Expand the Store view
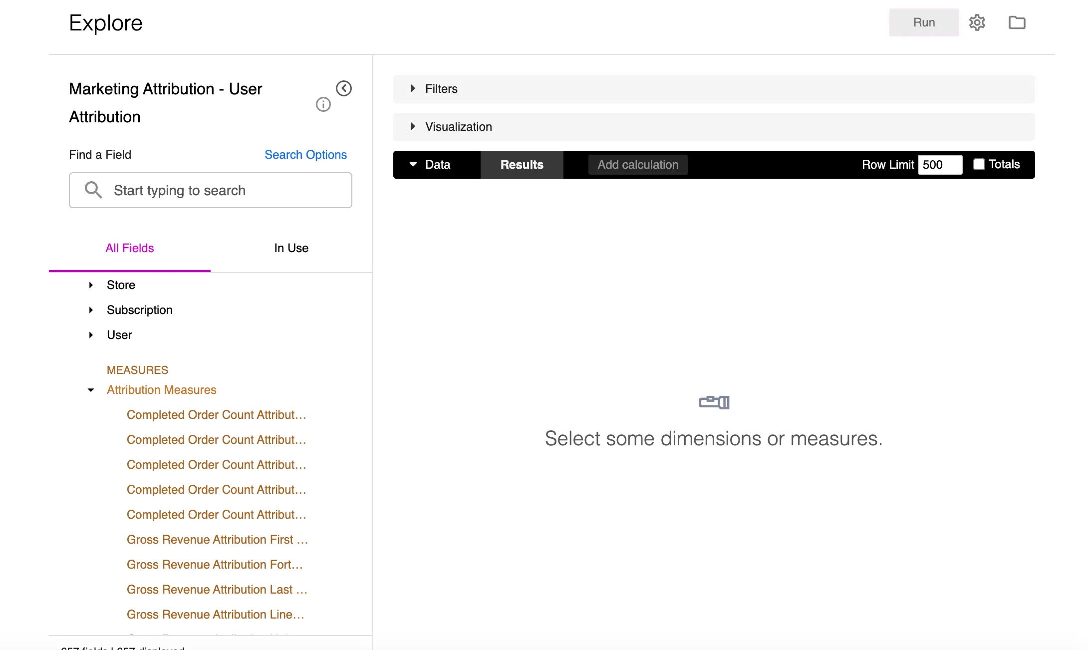 click(91, 285)
